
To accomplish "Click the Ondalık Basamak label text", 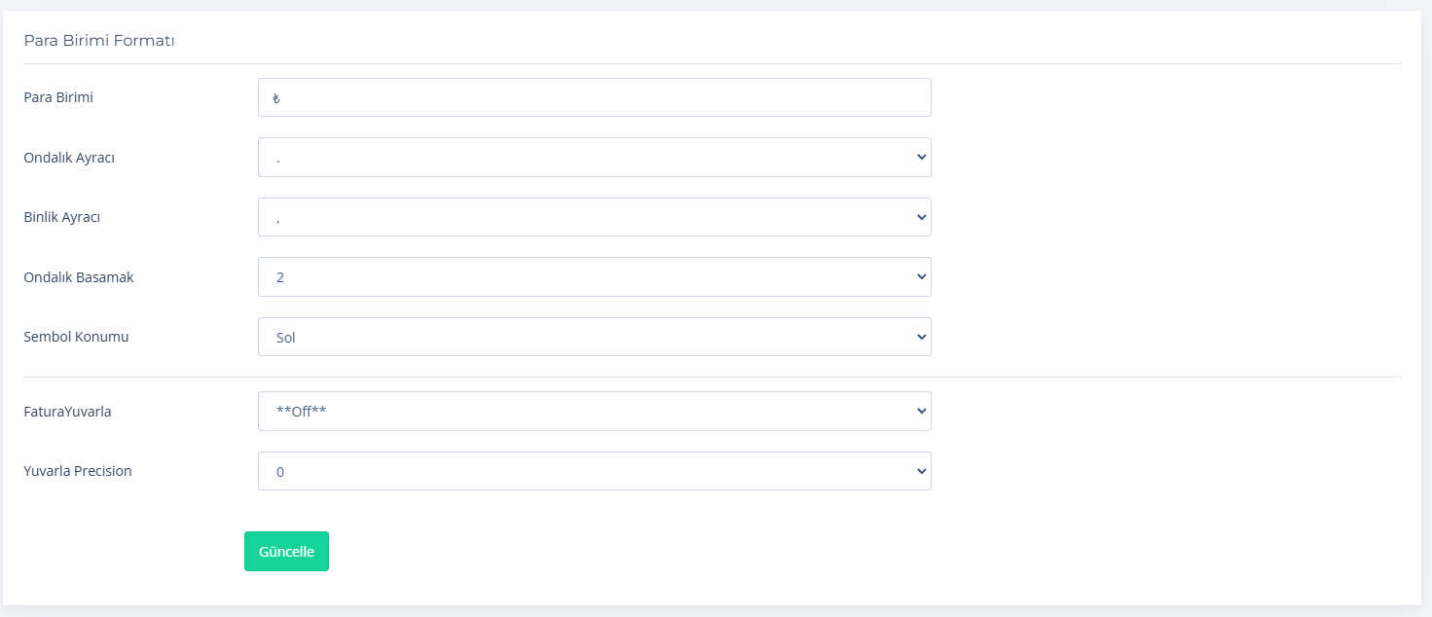I will click(x=79, y=277).
